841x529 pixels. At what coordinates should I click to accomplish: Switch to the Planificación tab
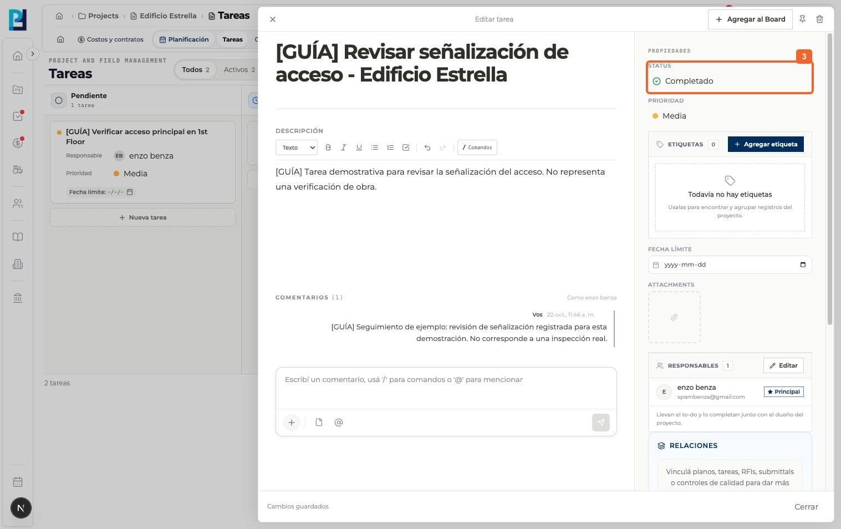184,39
